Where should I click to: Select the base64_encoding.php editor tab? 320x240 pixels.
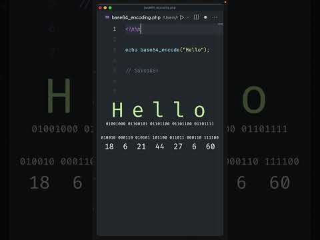click(136, 17)
